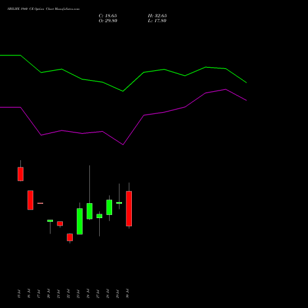Click the small green candle above 27 Jul

(x=99, y=216)
